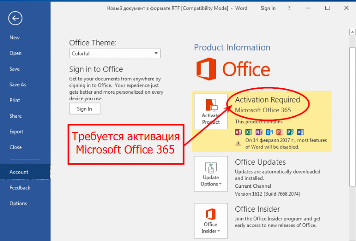Select the Account tab
Screen dimensions: 356x241
click(x=25, y=172)
